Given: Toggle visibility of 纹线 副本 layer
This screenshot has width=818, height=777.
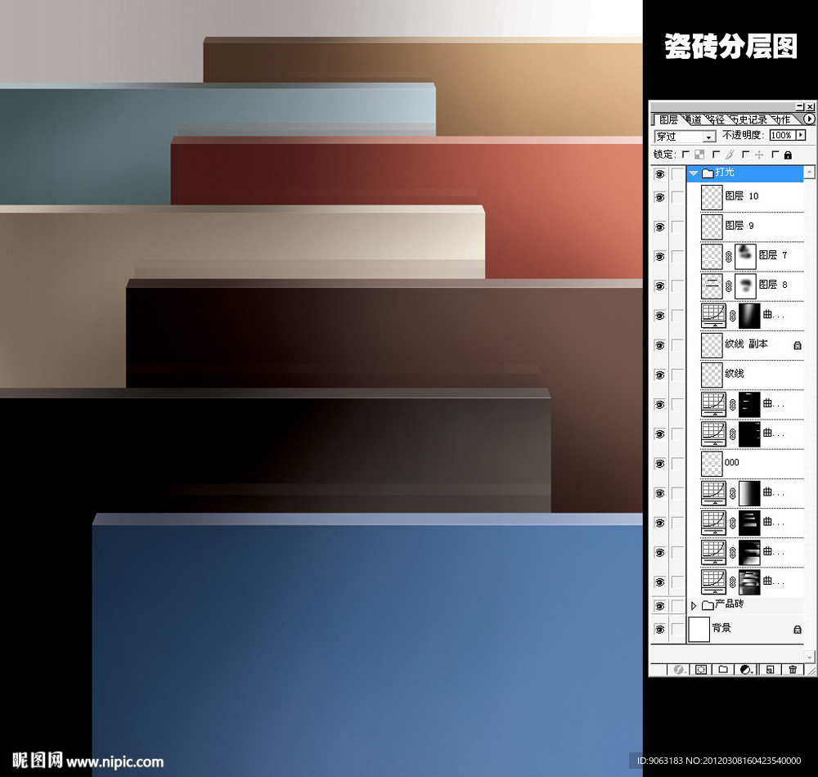Looking at the screenshot, I should 658,344.
